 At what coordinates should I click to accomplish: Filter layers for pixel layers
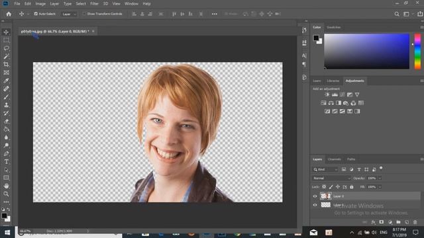click(x=344, y=169)
